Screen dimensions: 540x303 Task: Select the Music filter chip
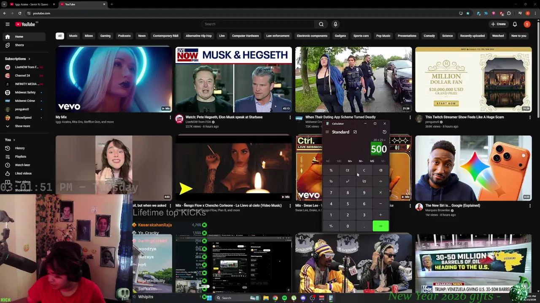[73, 36]
